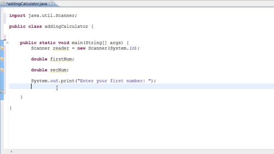Close the addingCalculator.java tab
Image resolution: width=274 pixels, height=154 pixels.
point(51,3)
